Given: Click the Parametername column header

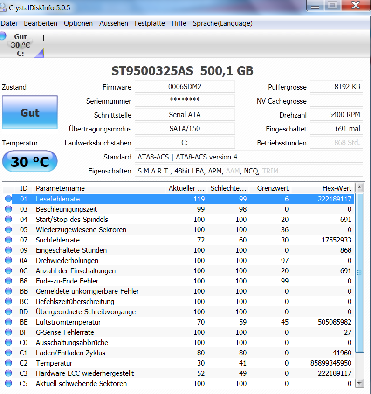Looking at the screenshot, I should 99,188.
